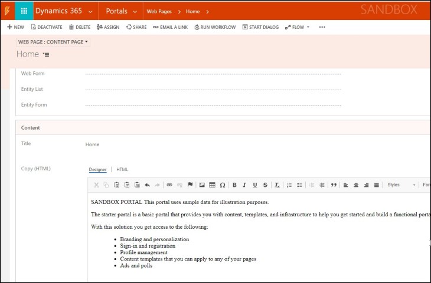This screenshot has height=283, width=431.
Task: Click the DELETE command
Action: tap(80, 27)
